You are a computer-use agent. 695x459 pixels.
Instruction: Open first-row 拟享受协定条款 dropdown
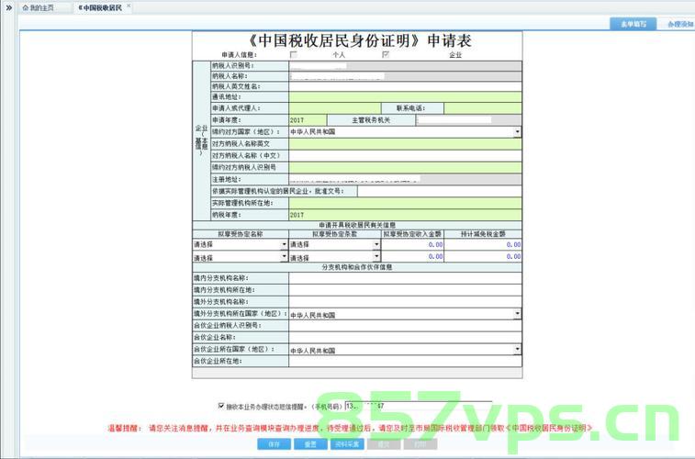(376, 244)
